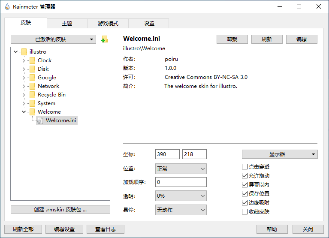Open the 透明 percentage dropdown
The height and width of the screenshot is (238, 329).
(x=181, y=196)
